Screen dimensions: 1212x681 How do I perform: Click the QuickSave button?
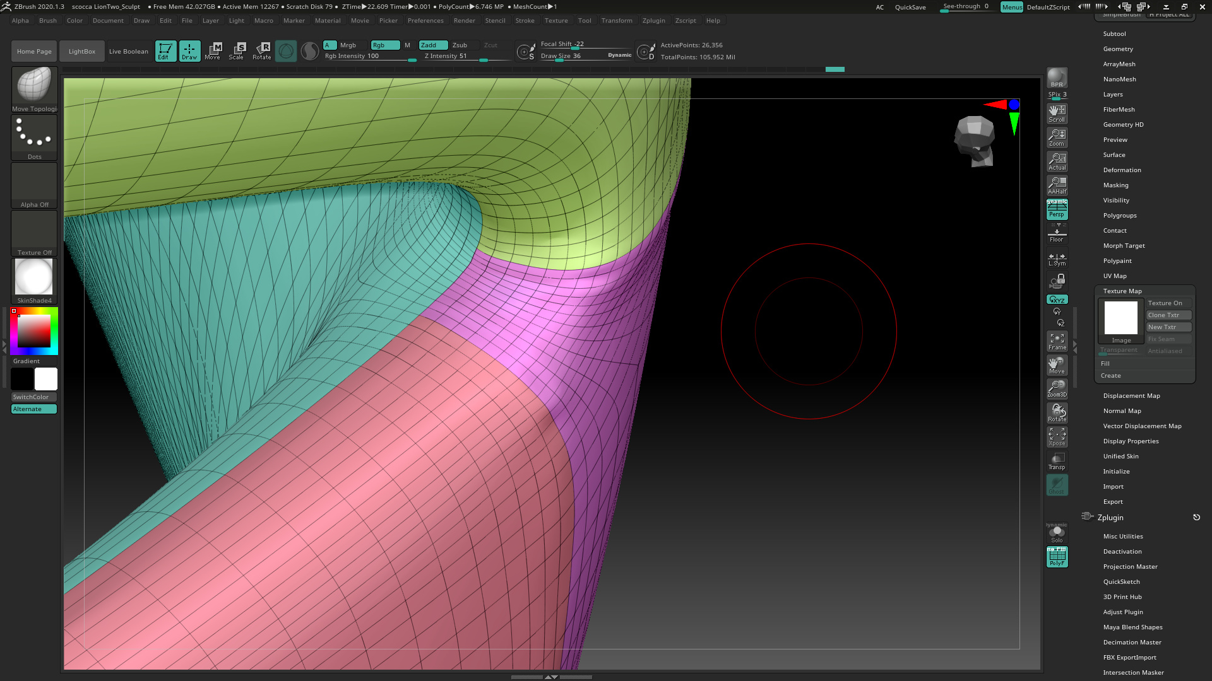[910, 7]
